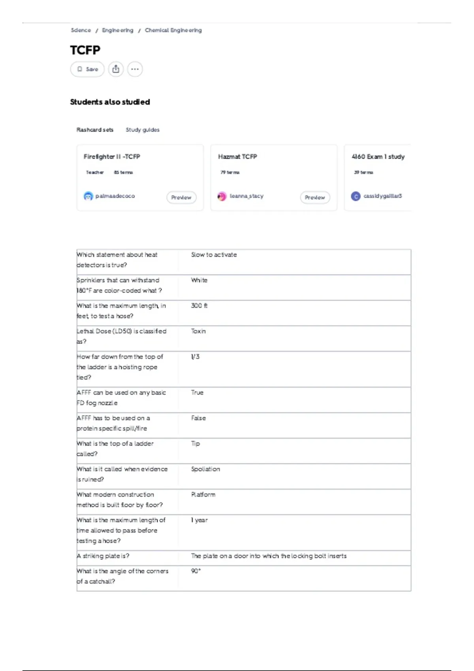This screenshot has width=474, height=671.
Task: Visit the leanna_stacy username link
Action: (x=246, y=196)
